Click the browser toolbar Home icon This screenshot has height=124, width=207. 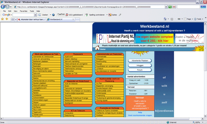click(x=165, y=19)
